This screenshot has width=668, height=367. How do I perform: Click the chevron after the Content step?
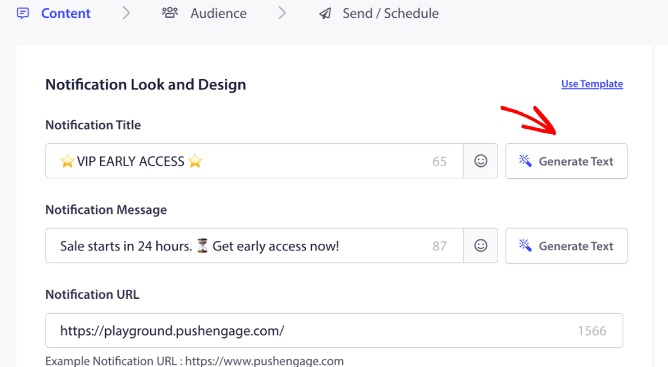click(126, 13)
